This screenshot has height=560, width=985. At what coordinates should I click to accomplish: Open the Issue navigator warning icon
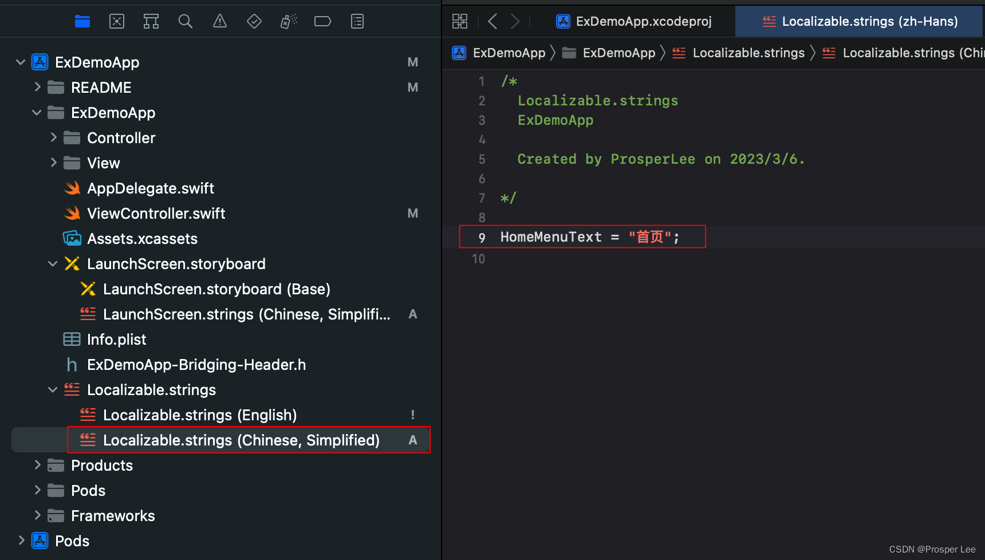(x=220, y=22)
